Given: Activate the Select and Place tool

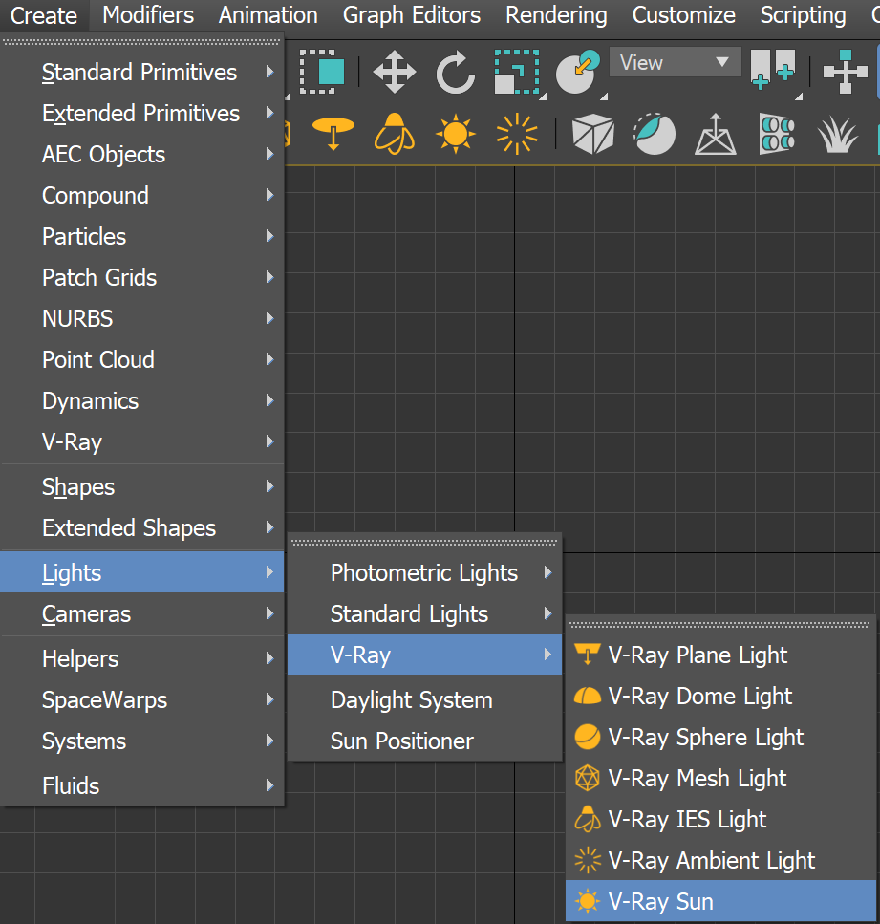Looking at the screenshot, I should pyautogui.click(x=577, y=67).
